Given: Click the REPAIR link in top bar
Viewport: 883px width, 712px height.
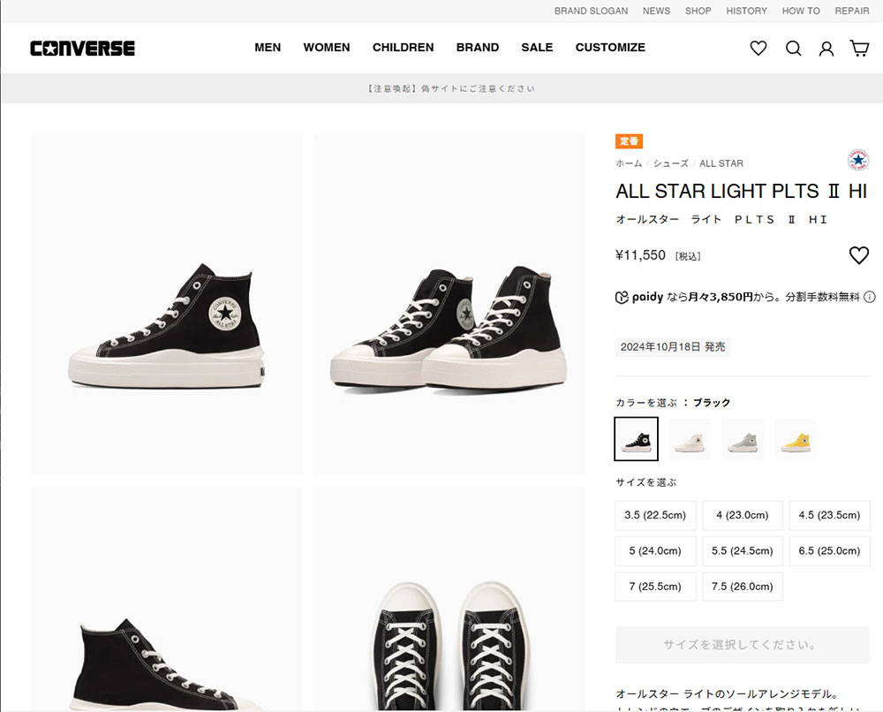Looking at the screenshot, I should 851,11.
